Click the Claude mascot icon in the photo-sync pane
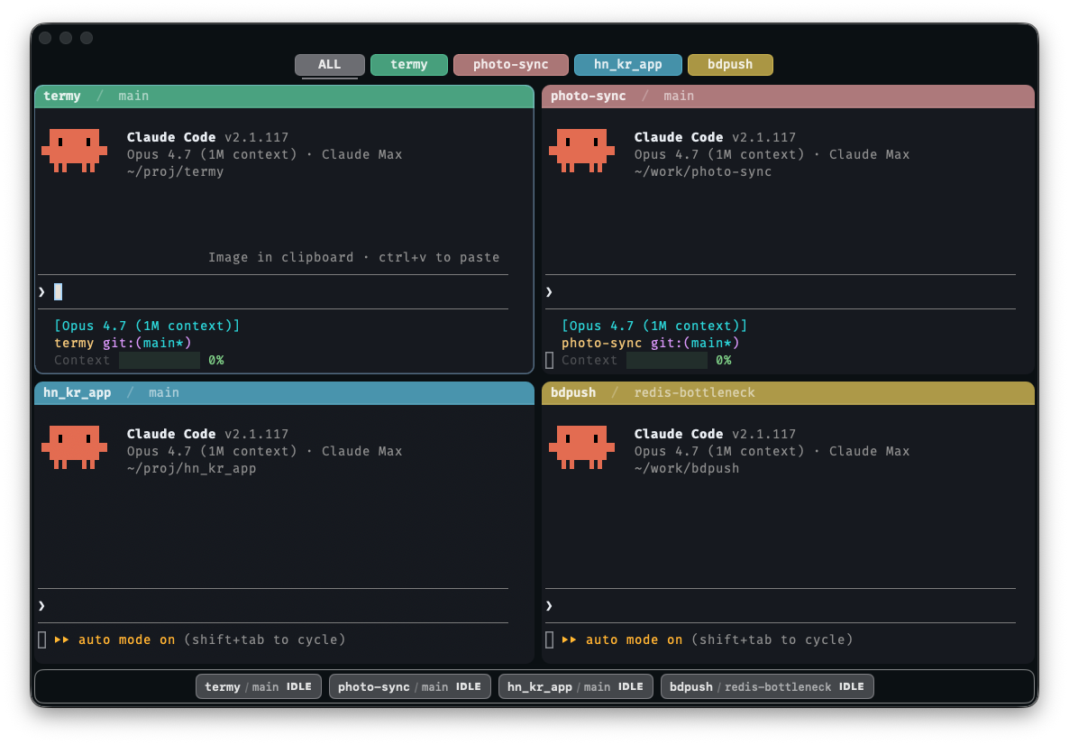The width and height of the screenshot is (1069, 745). (x=581, y=150)
